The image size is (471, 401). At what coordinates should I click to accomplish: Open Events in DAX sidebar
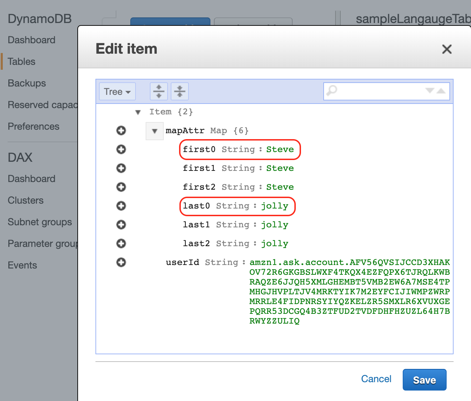point(22,265)
